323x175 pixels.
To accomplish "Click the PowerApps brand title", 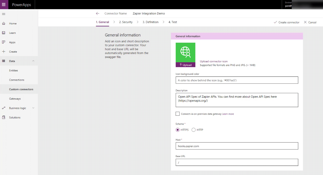I will [x=22, y=5].
